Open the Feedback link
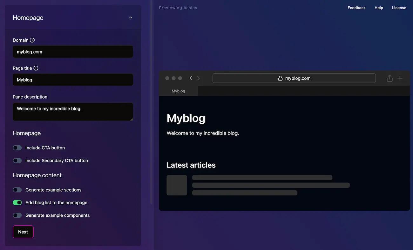Viewport: 413px width, 250px height. pos(356,7)
